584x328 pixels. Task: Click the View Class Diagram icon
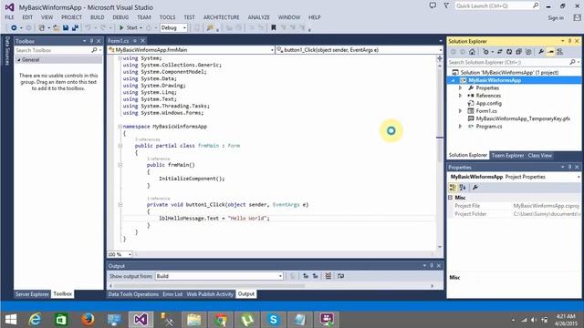point(559,52)
